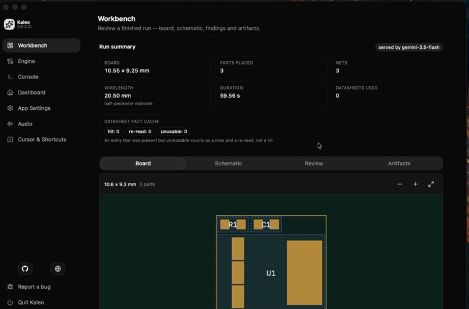Click the re-read: 0 cache chip
469x309 pixels.
coord(140,132)
